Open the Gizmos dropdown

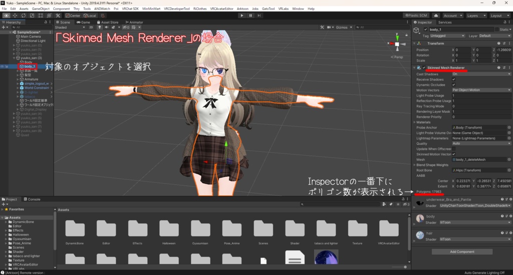(x=344, y=27)
